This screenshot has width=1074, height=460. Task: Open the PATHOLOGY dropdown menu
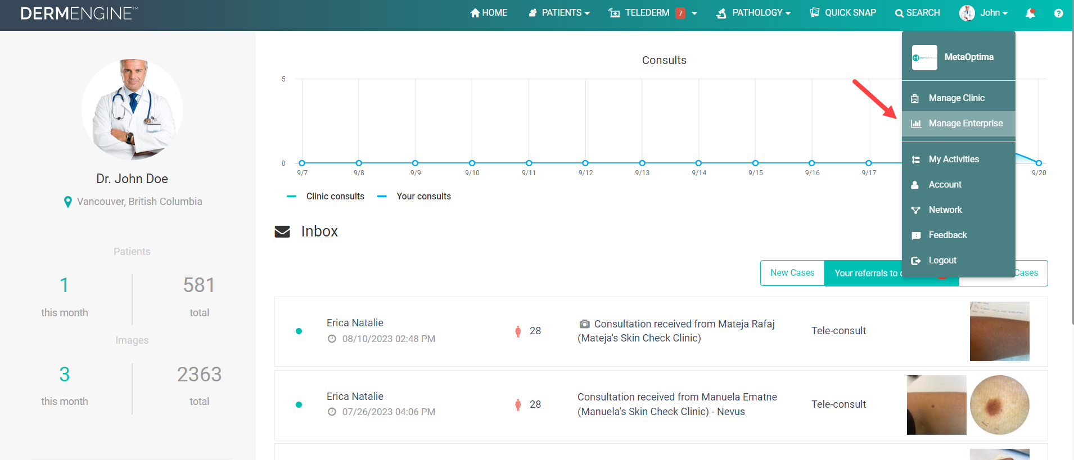click(x=753, y=12)
